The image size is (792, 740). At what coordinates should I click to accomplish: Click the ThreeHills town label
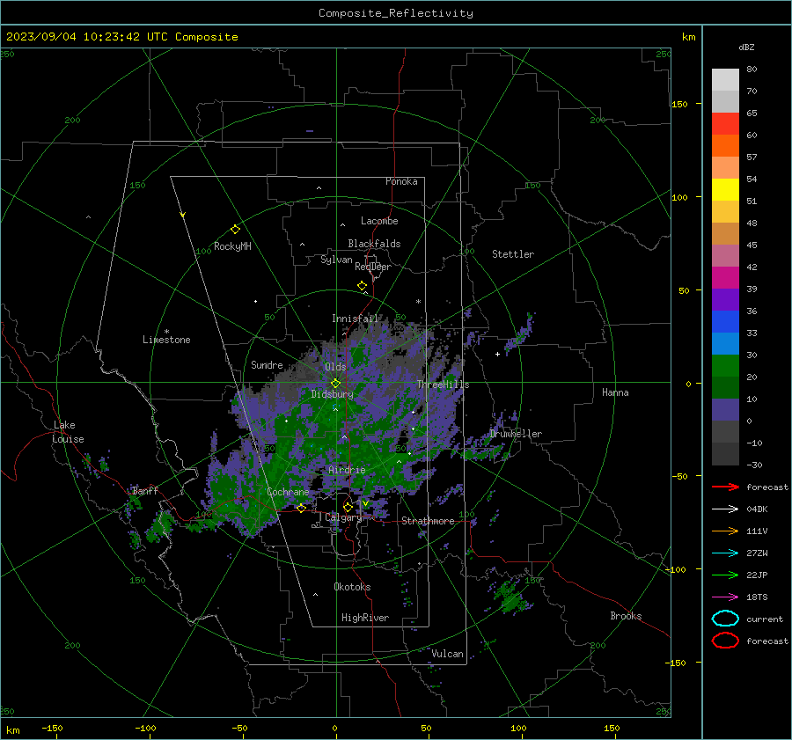click(443, 385)
